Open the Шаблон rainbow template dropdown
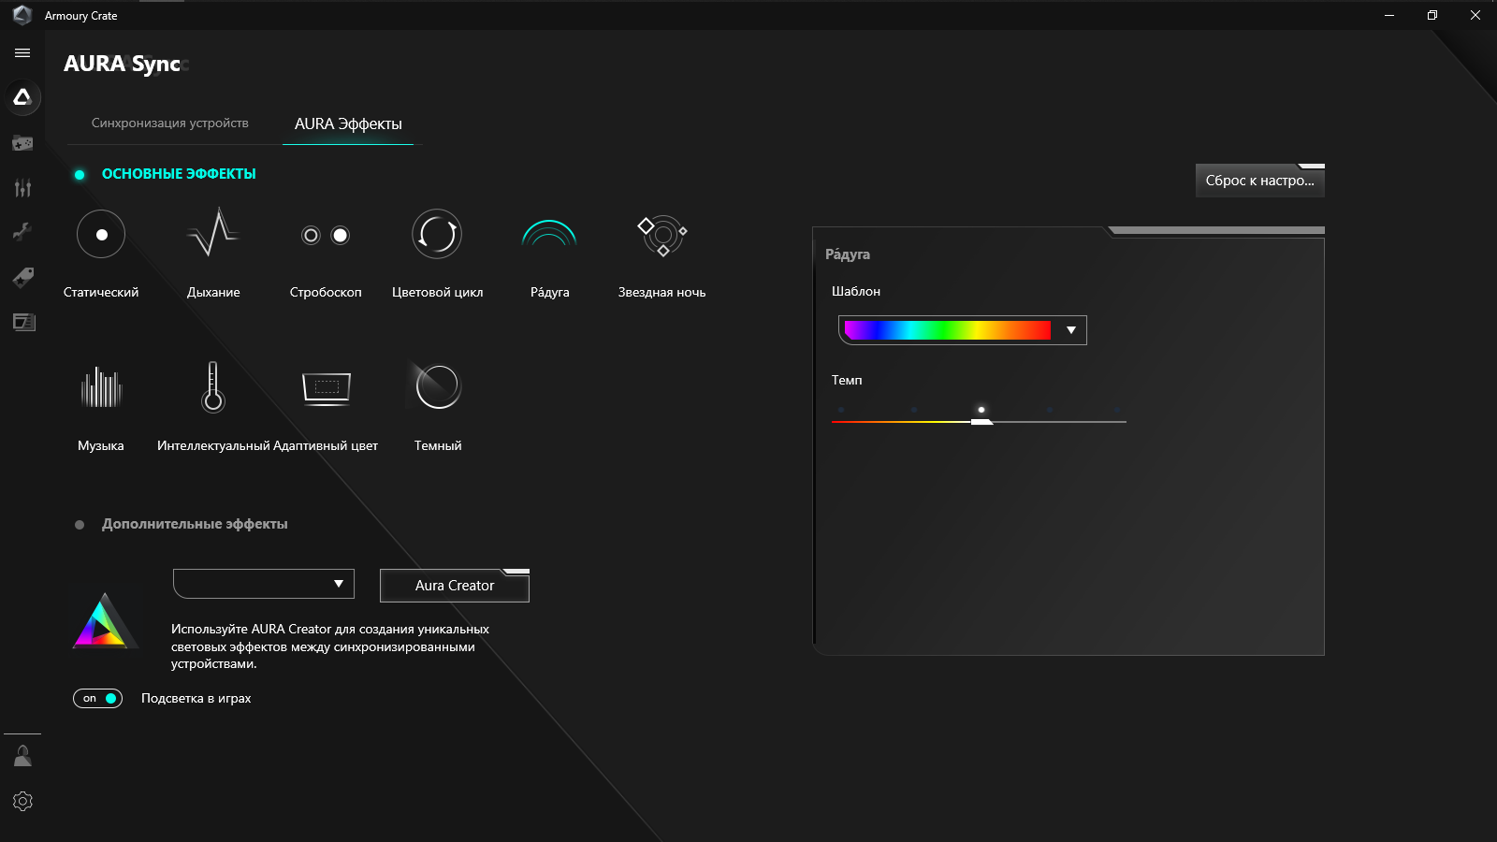Viewport: 1497px width, 842px height. (963, 330)
